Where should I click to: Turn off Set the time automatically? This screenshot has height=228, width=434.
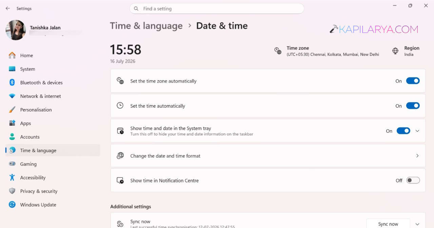[413, 106]
